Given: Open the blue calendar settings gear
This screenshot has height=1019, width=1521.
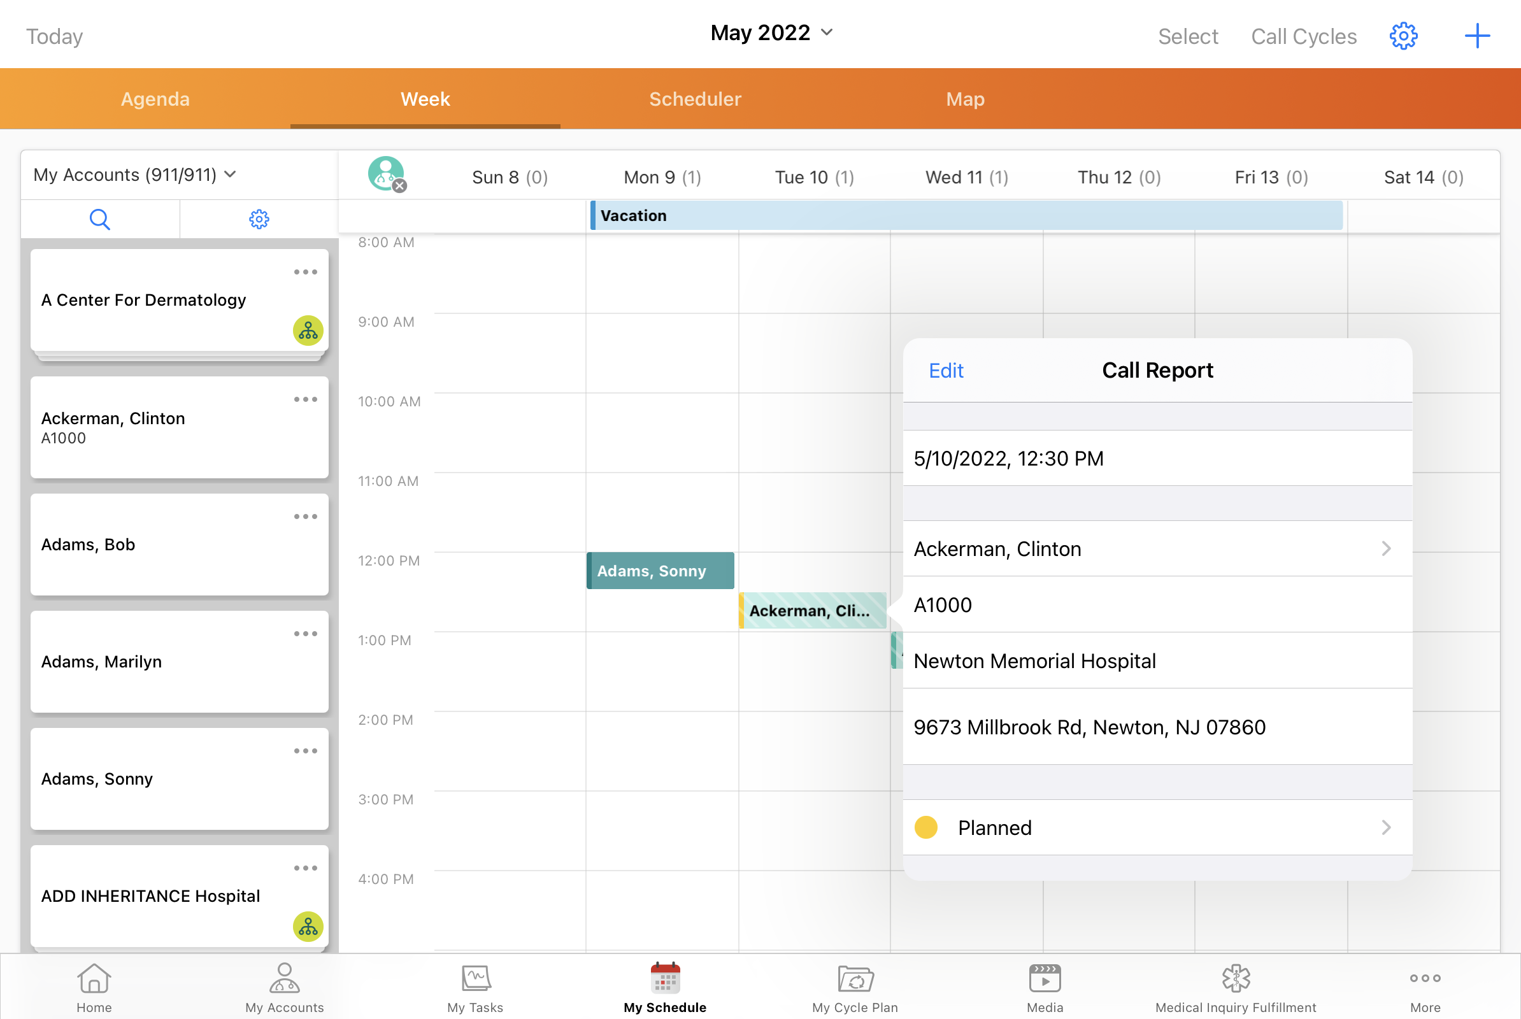Looking at the screenshot, I should click(x=1403, y=36).
